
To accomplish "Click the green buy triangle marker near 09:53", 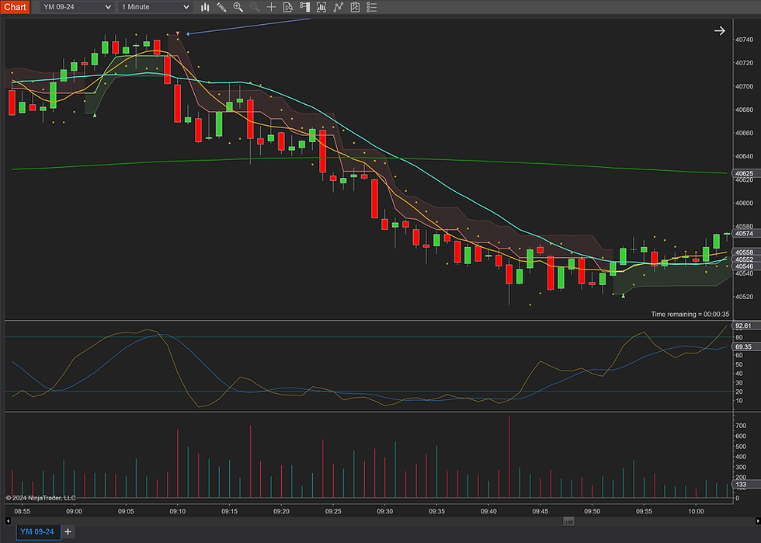I will pos(624,295).
